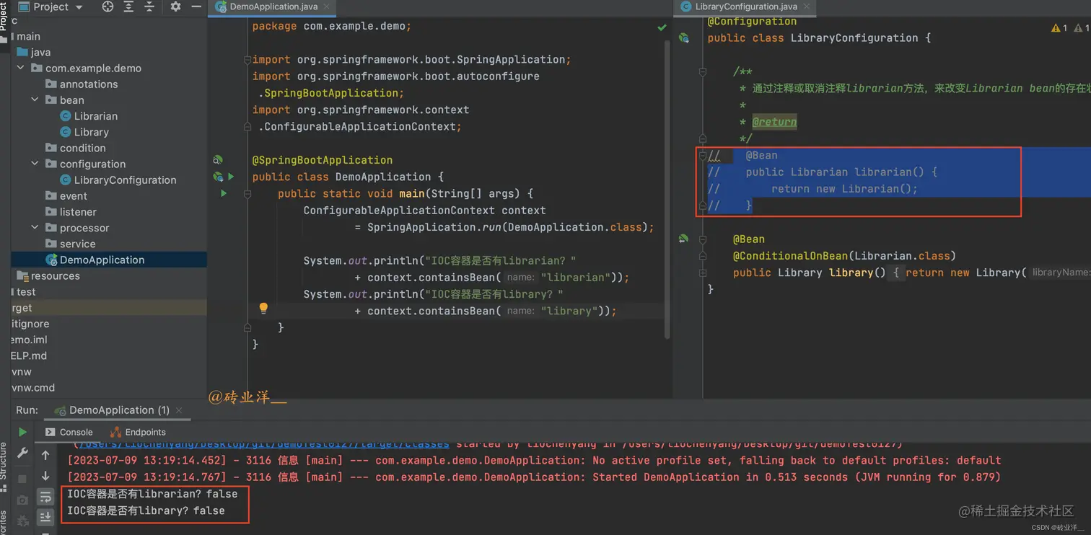
Task: Select resources folder in tree
Action: (55, 276)
